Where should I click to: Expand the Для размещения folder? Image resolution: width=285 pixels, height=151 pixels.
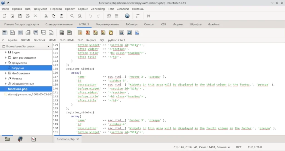[x=6, y=58]
